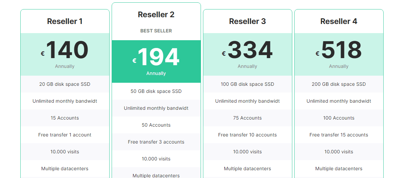Viewport: 408px width, 178px height.
Task: Select the Reseller 3 plan heading
Action: pyautogui.click(x=247, y=21)
